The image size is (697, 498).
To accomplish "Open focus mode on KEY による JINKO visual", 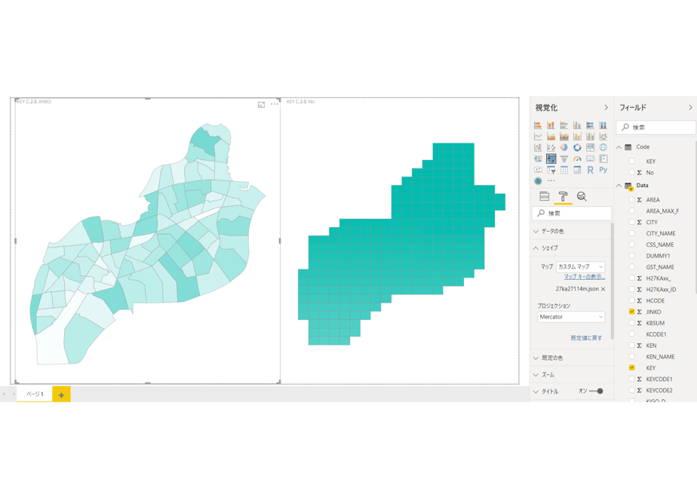I will click(x=261, y=104).
